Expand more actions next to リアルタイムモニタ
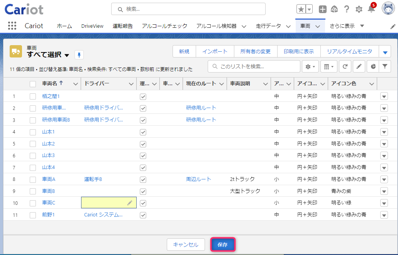 pyautogui.click(x=385, y=52)
